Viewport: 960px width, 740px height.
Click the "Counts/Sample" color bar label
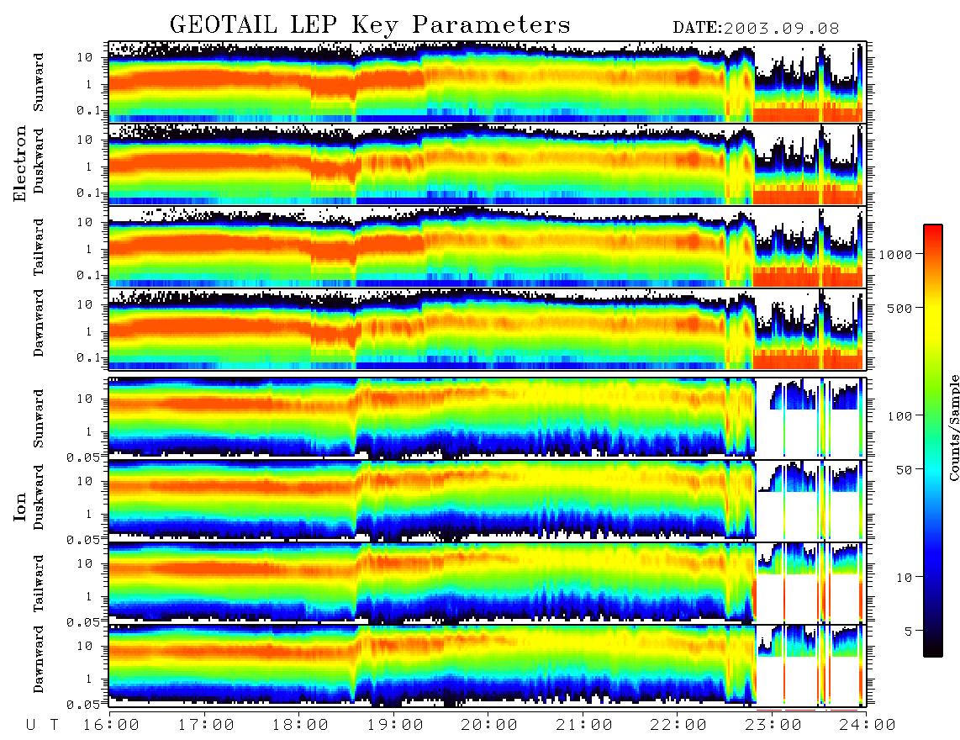[x=953, y=428]
